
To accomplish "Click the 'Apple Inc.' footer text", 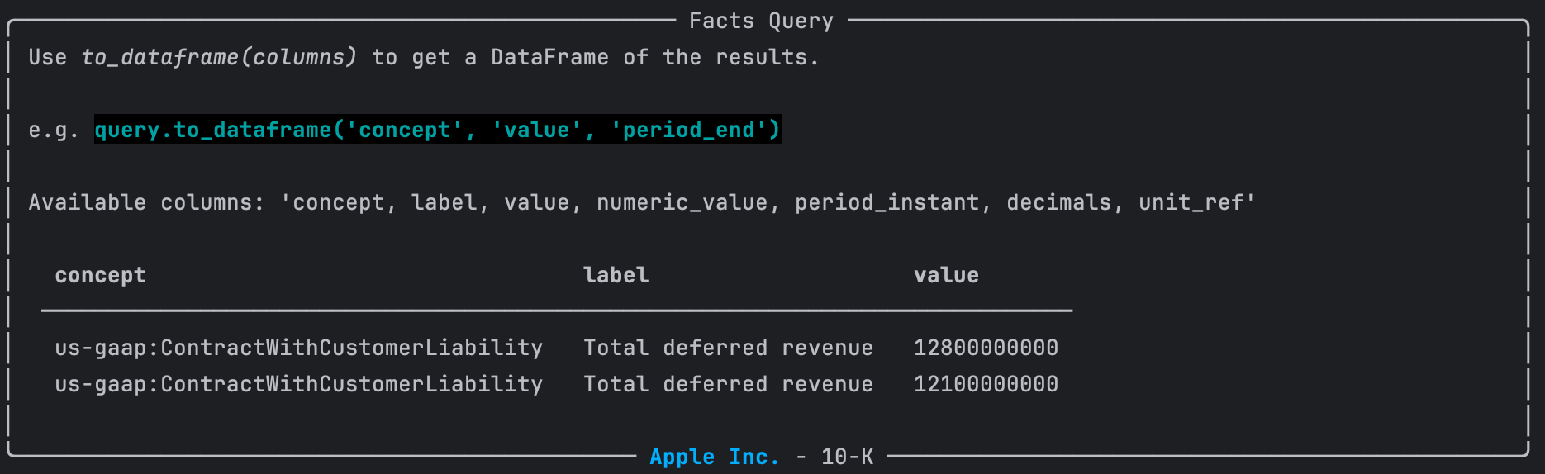I will tap(715, 457).
